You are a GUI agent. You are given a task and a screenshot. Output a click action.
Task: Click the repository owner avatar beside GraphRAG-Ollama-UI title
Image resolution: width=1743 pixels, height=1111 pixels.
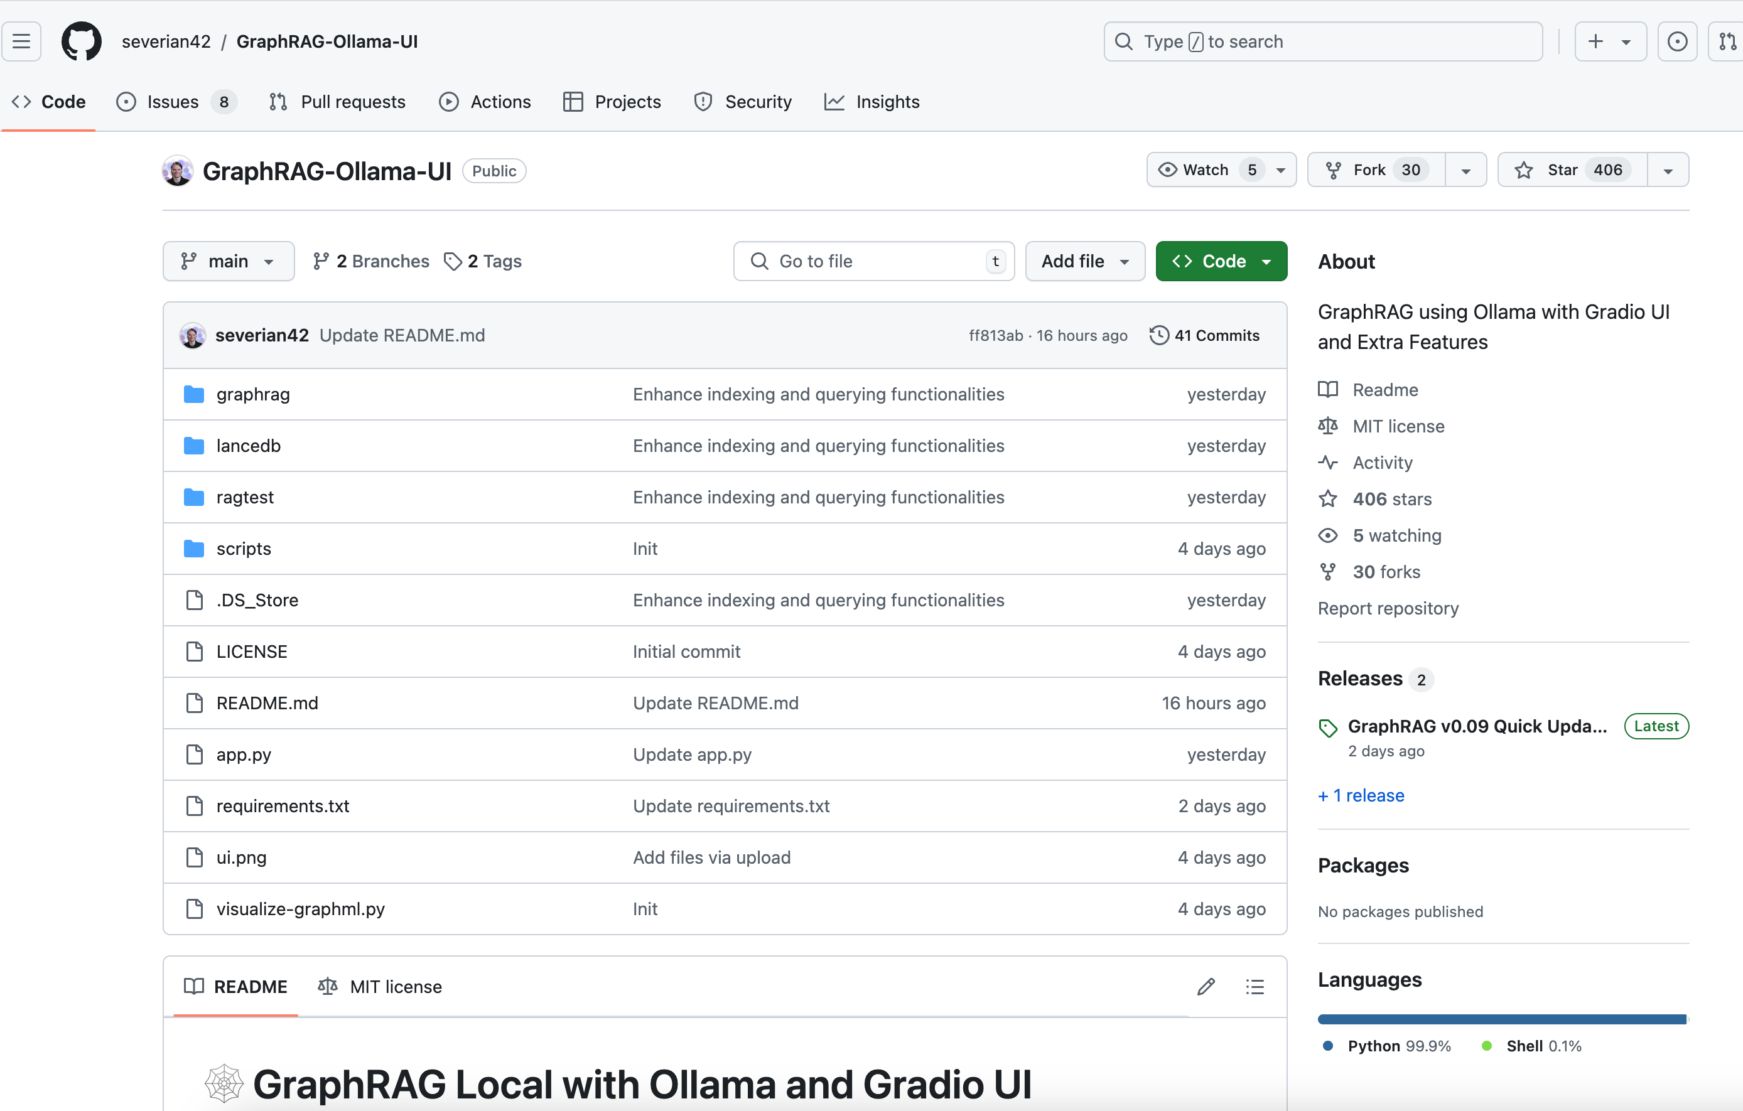click(x=177, y=171)
